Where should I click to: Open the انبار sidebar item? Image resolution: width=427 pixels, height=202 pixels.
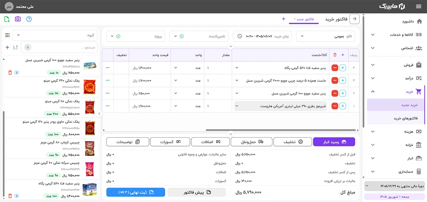click(x=396, y=158)
